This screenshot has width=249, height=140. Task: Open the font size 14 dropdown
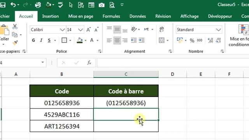point(81,30)
